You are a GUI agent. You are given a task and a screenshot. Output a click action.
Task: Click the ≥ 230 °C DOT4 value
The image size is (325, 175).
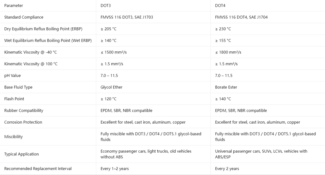point(223,29)
